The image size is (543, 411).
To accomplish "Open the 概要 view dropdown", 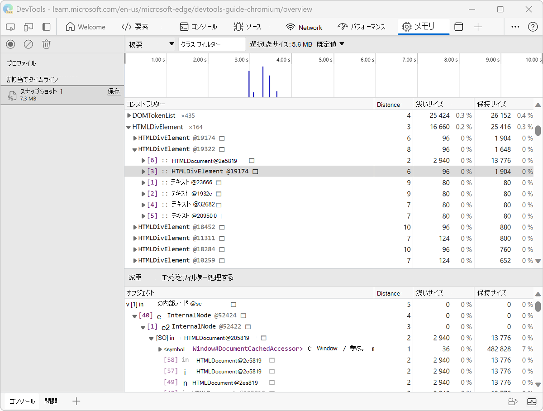I will point(151,44).
